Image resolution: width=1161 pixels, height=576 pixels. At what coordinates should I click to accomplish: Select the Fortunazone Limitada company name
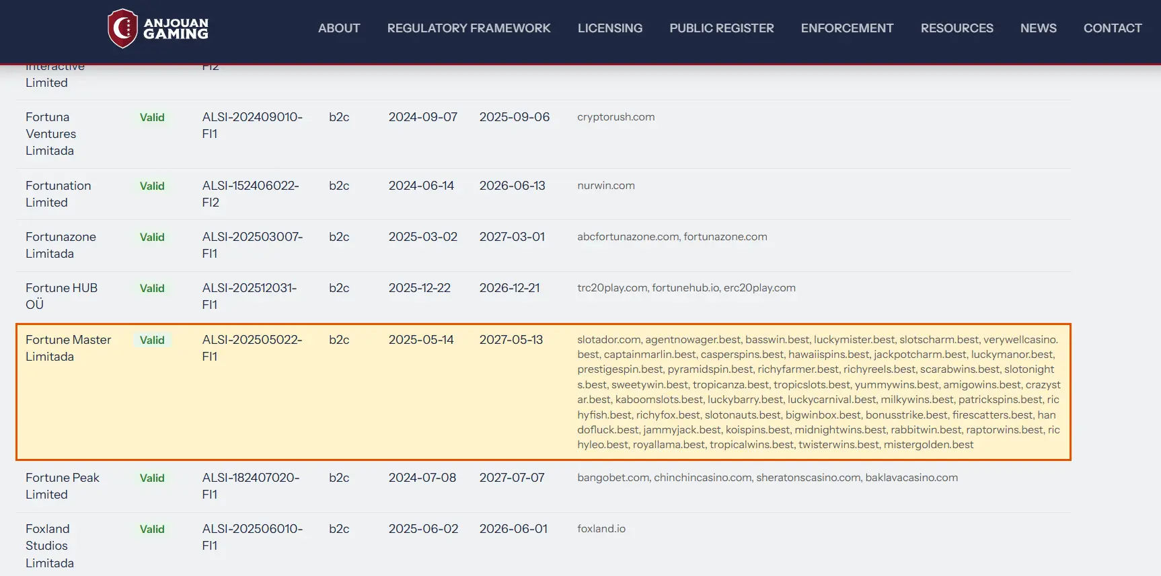[x=61, y=245]
